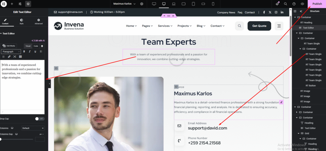Open the Columns Default dropdown
Screen dimensions: 326x151
[33, 128]
